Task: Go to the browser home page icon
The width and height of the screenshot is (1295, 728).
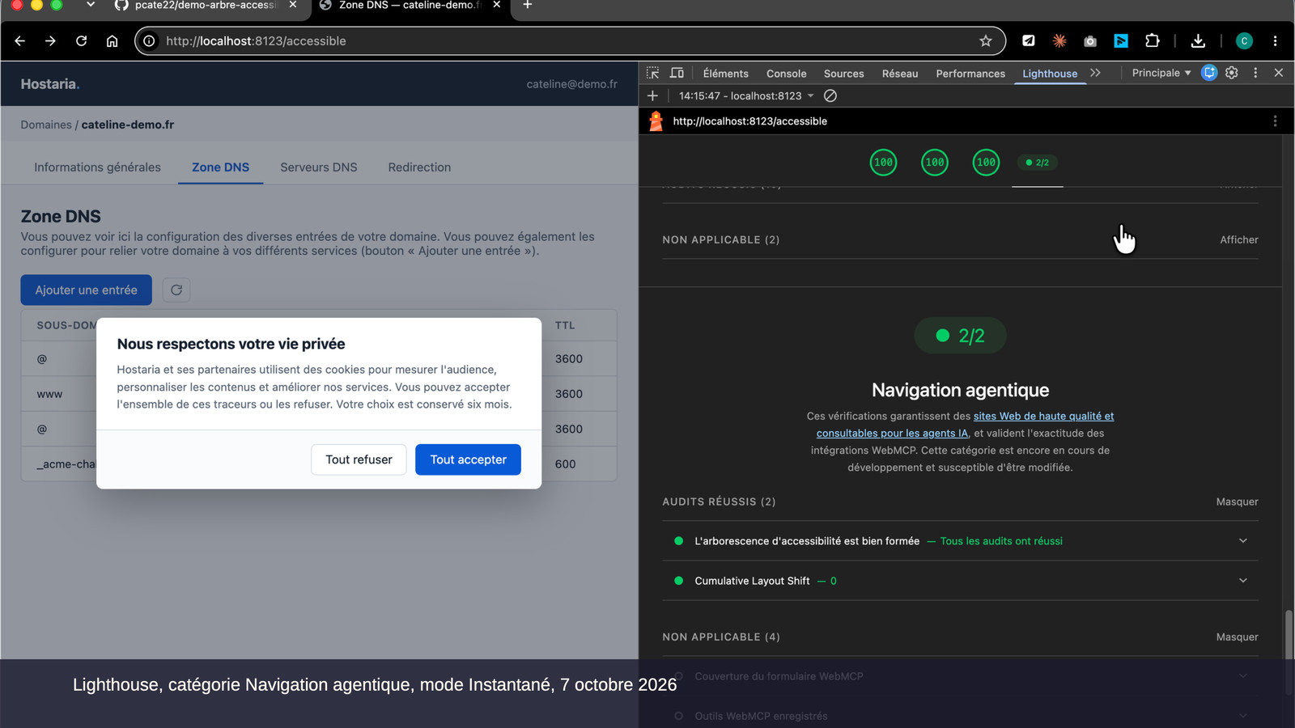Action: coord(112,40)
